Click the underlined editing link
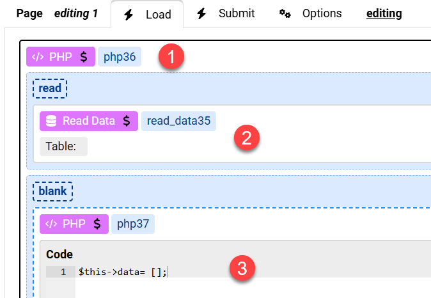 (x=384, y=13)
